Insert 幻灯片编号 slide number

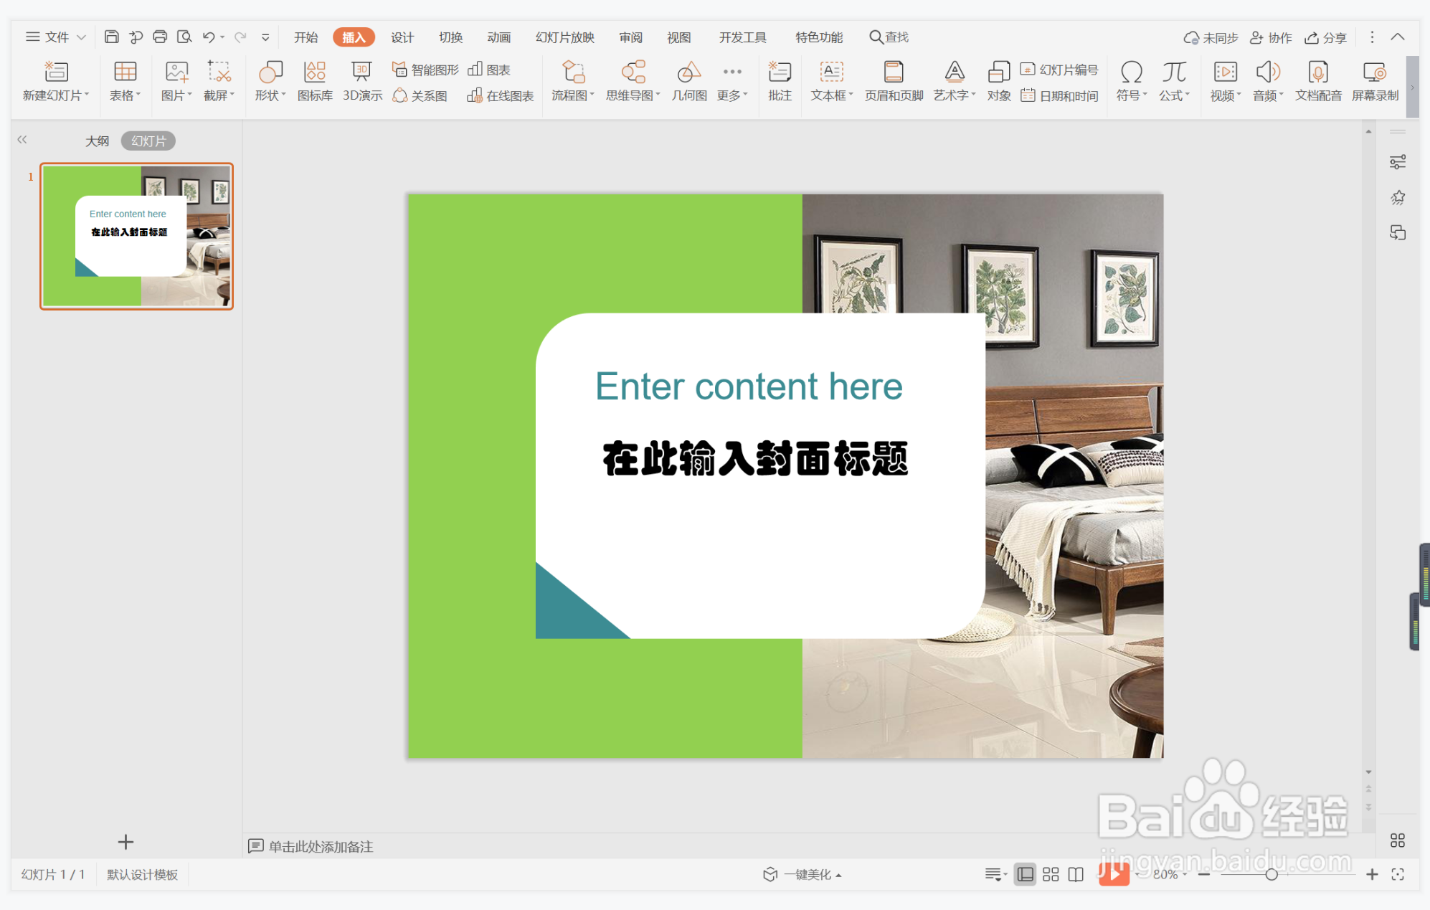pyautogui.click(x=1059, y=70)
